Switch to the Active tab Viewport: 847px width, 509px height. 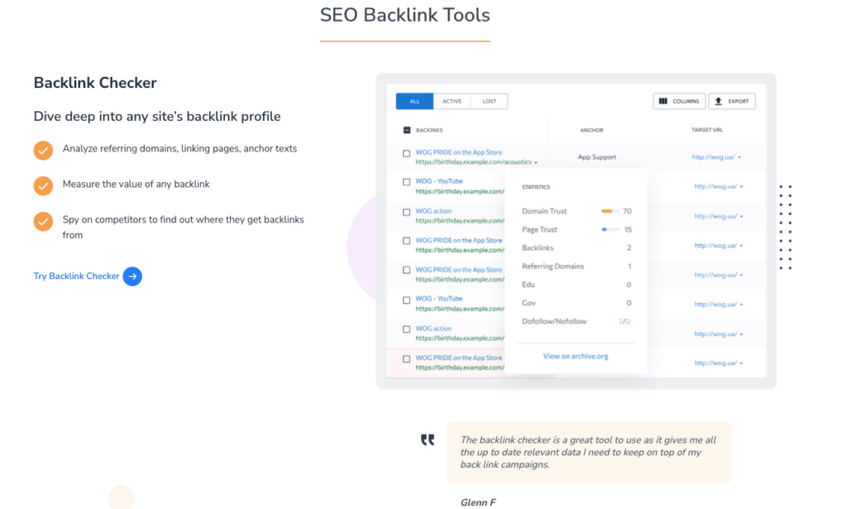[452, 102]
